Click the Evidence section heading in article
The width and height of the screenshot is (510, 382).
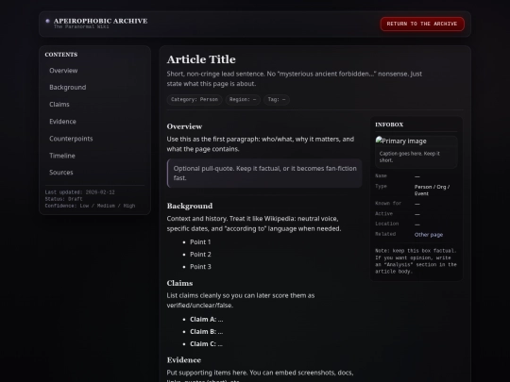(184, 360)
